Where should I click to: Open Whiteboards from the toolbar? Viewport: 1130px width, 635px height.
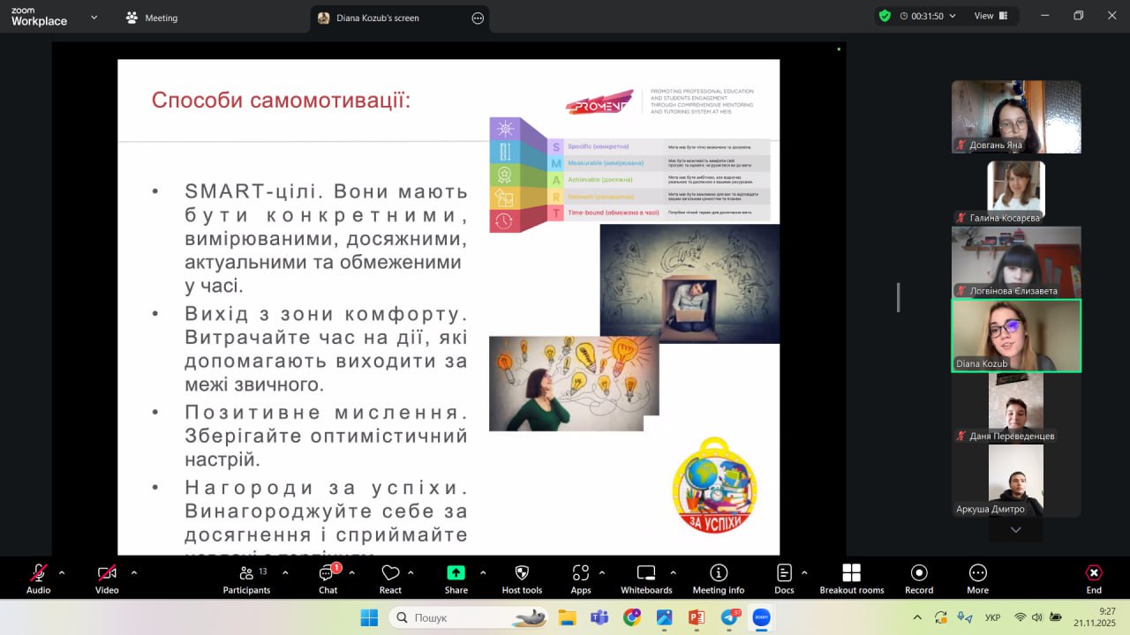click(646, 579)
